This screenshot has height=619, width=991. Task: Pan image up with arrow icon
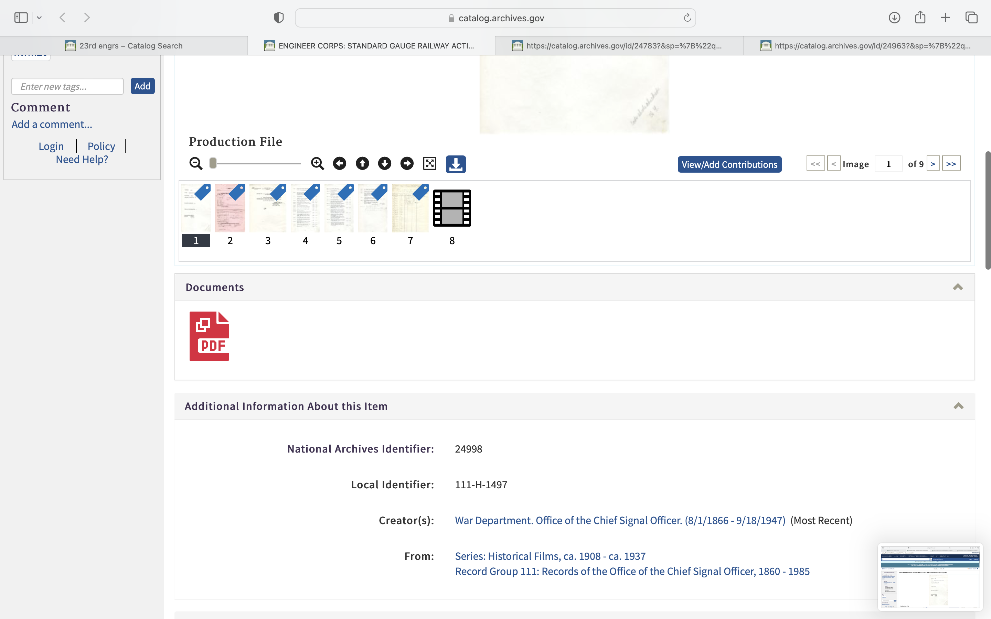pyautogui.click(x=362, y=164)
